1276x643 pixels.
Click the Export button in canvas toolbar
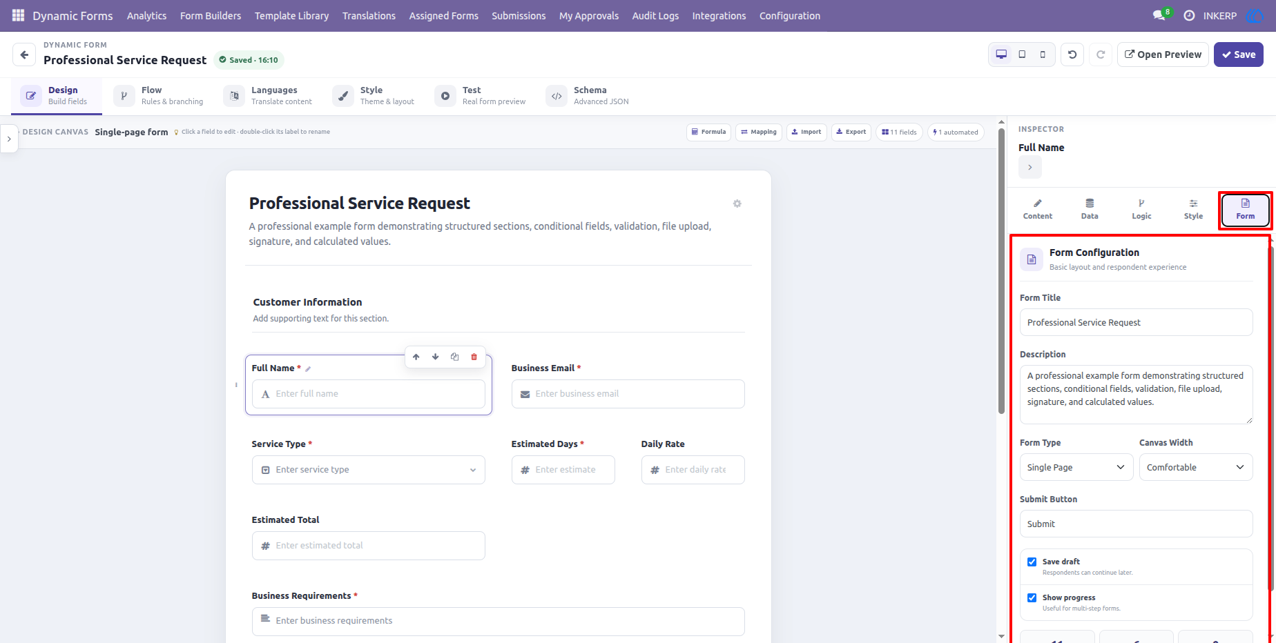pyautogui.click(x=851, y=132)
